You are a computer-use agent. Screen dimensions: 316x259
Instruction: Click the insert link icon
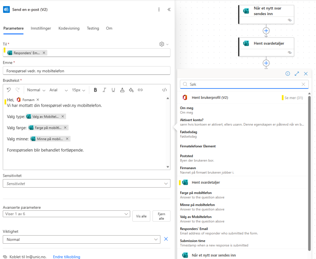[x=140, y=90]
